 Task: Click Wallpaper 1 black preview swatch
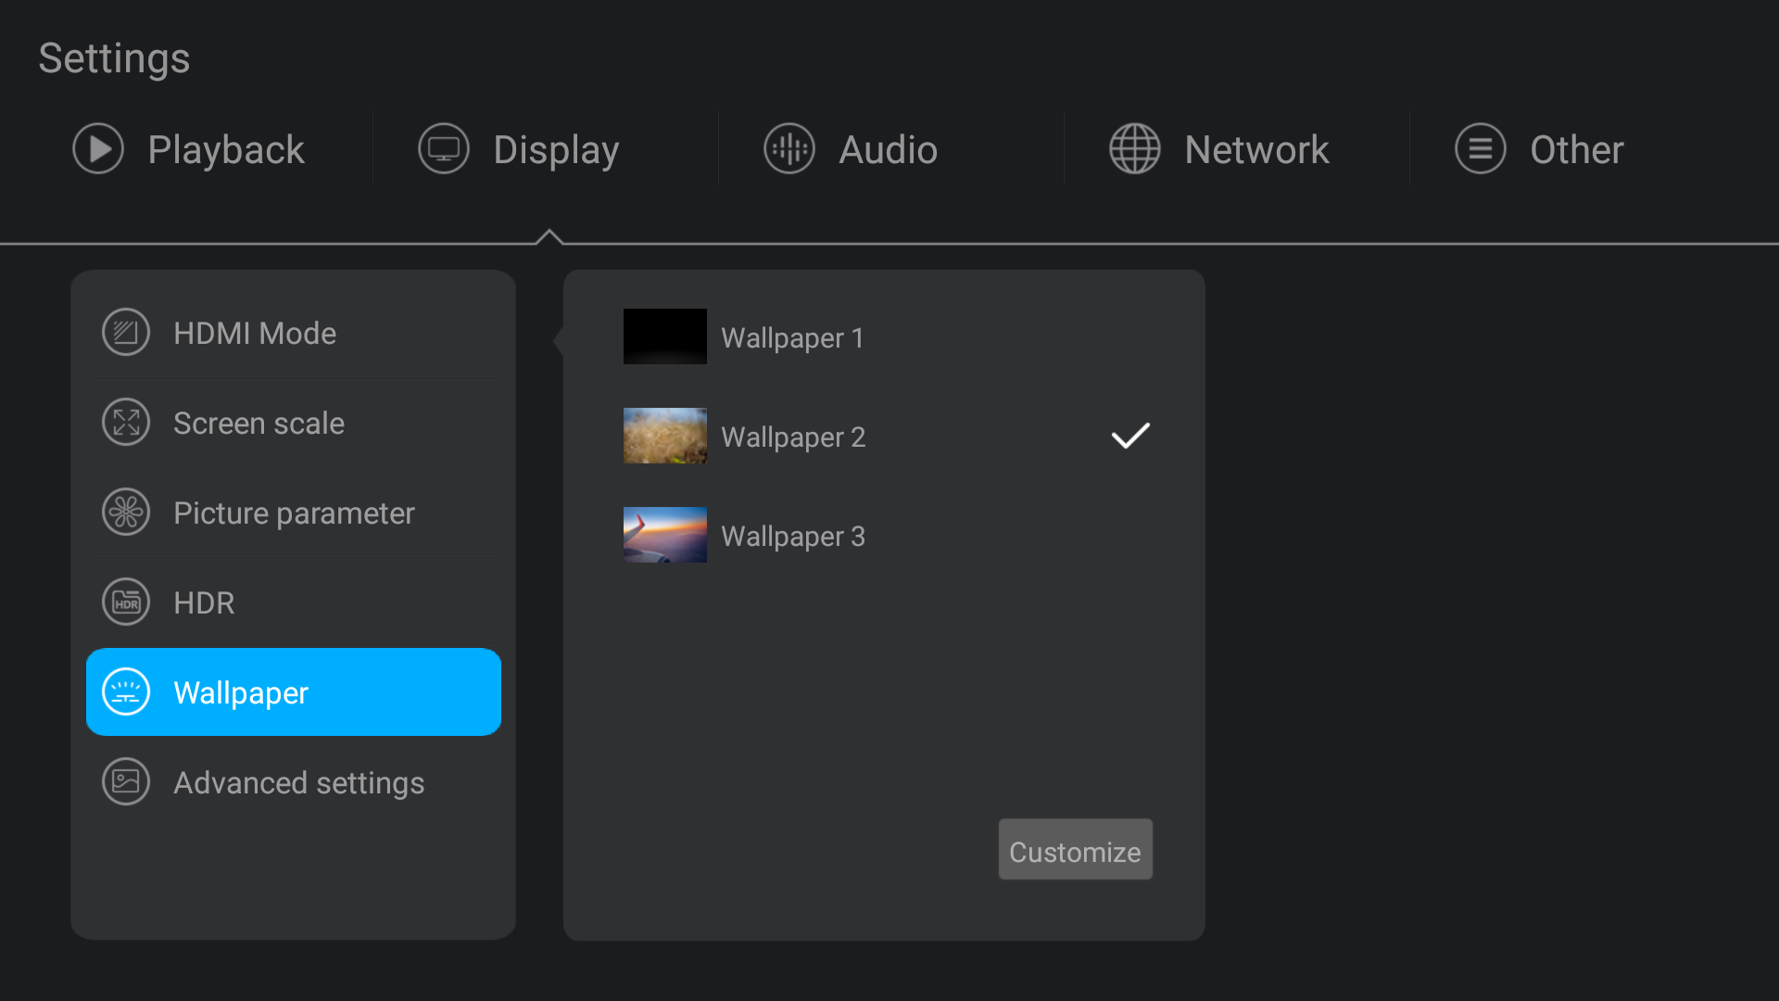(664, 336)
